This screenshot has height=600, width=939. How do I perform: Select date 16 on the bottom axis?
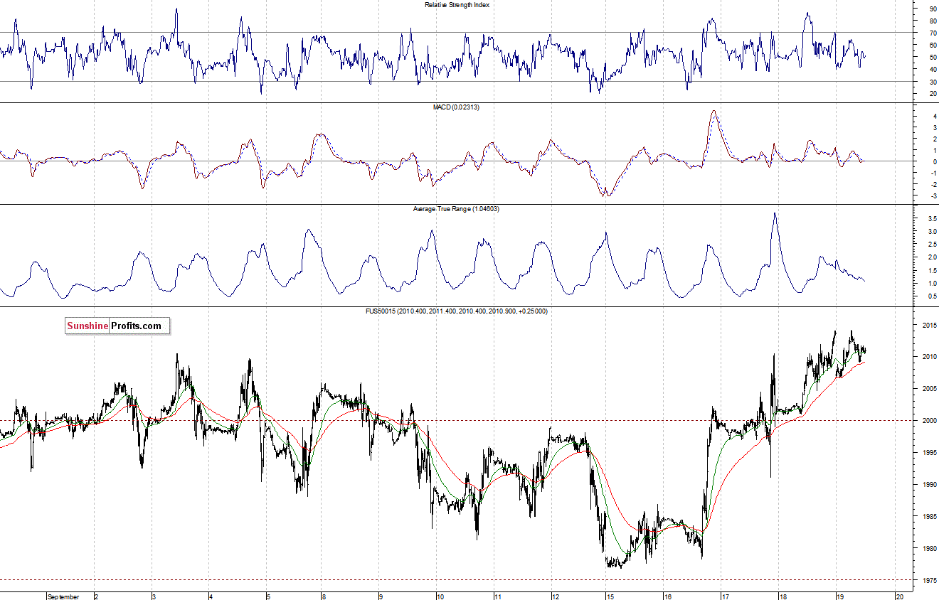(x=667, y=596)
